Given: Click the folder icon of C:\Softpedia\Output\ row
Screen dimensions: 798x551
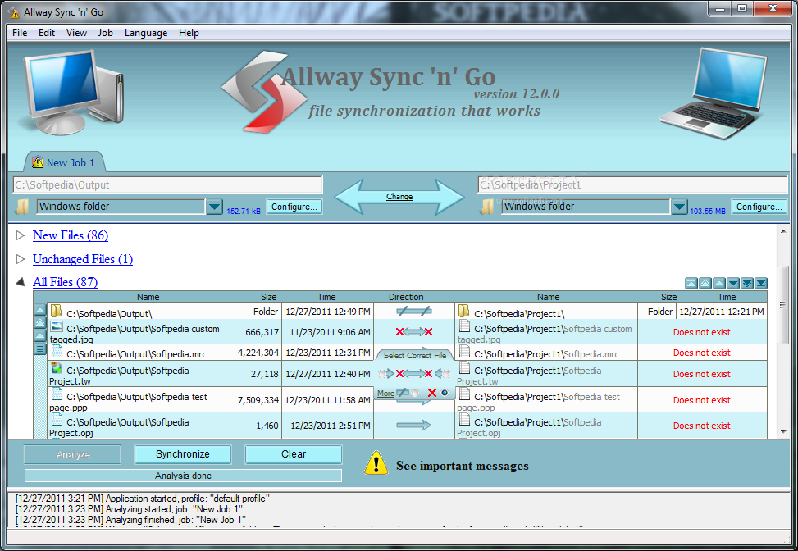Looking at the screenshot, I should tap(56, 312).
